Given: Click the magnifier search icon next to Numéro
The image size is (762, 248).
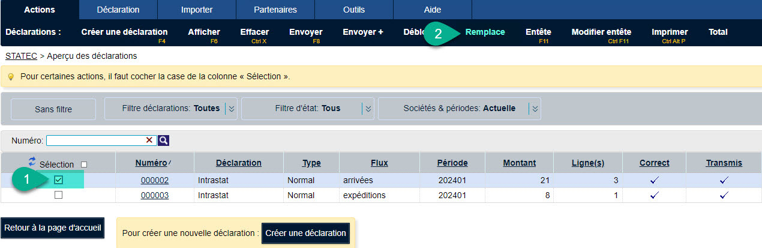Looking at the screenshot, I should 163,140.
